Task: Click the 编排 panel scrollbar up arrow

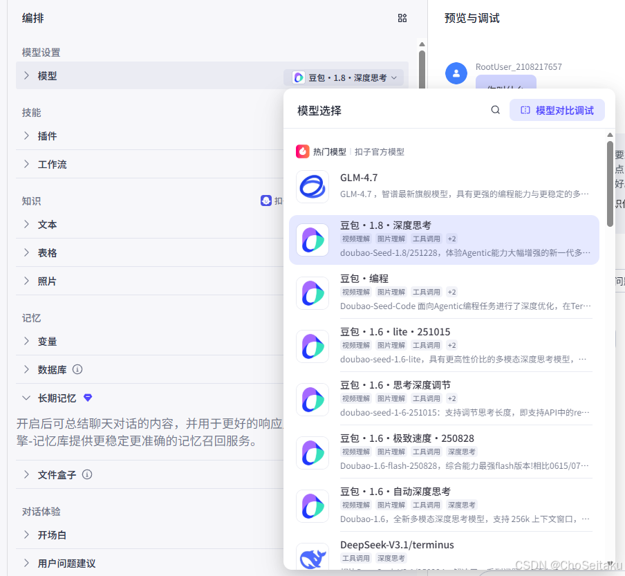Action: point(422,44)
